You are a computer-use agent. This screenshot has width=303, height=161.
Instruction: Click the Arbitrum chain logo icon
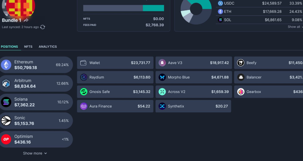6,84
